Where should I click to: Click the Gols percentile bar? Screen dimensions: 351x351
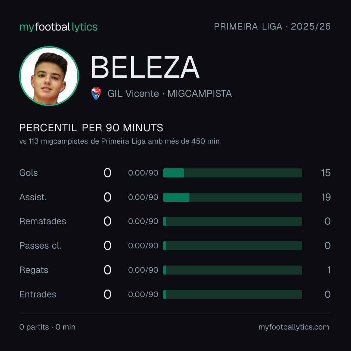[232, 173]
